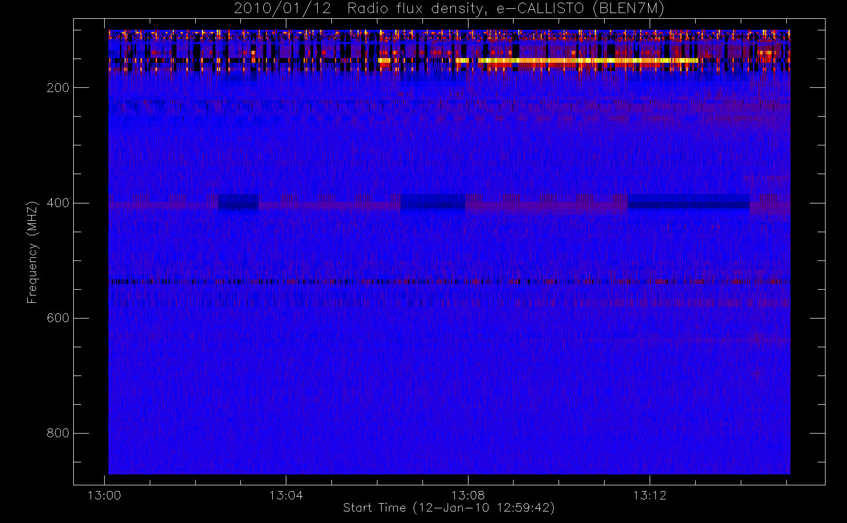Click the 400 frequency tick label

(58, 203)
